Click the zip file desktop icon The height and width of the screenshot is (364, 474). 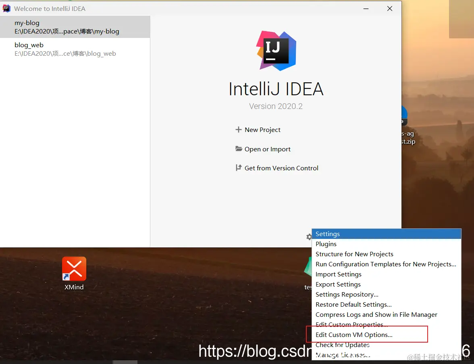(407, 126)
